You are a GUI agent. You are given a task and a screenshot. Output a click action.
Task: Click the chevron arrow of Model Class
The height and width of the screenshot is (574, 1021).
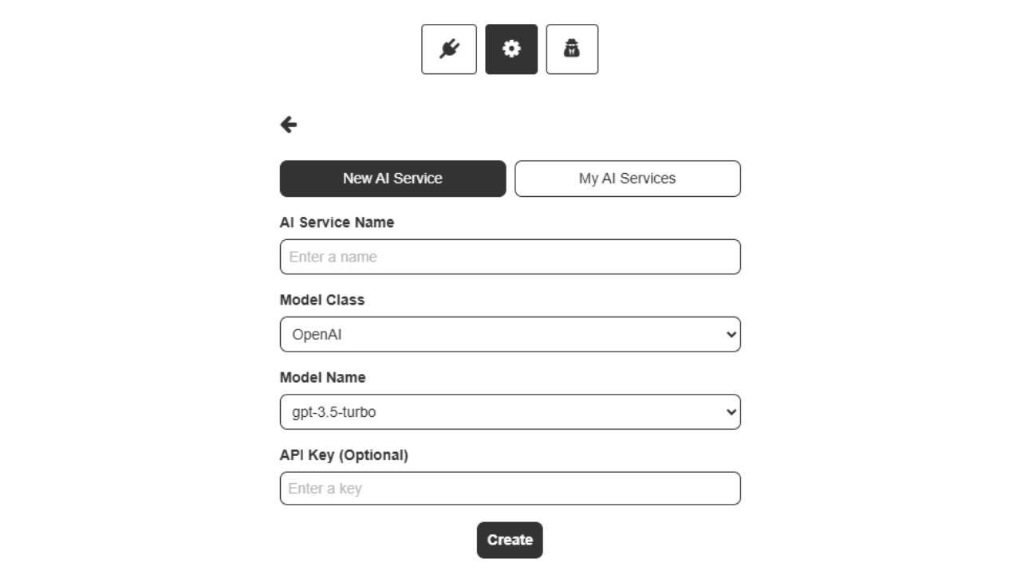(731, 335)
